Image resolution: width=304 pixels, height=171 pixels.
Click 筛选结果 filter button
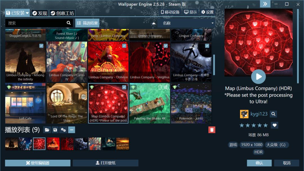pos(87,23)
